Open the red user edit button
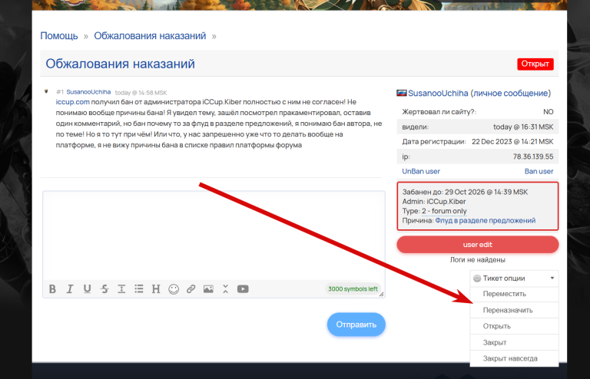Image resolution: width=590 pixels, height=379 pixels. point(478,245)
